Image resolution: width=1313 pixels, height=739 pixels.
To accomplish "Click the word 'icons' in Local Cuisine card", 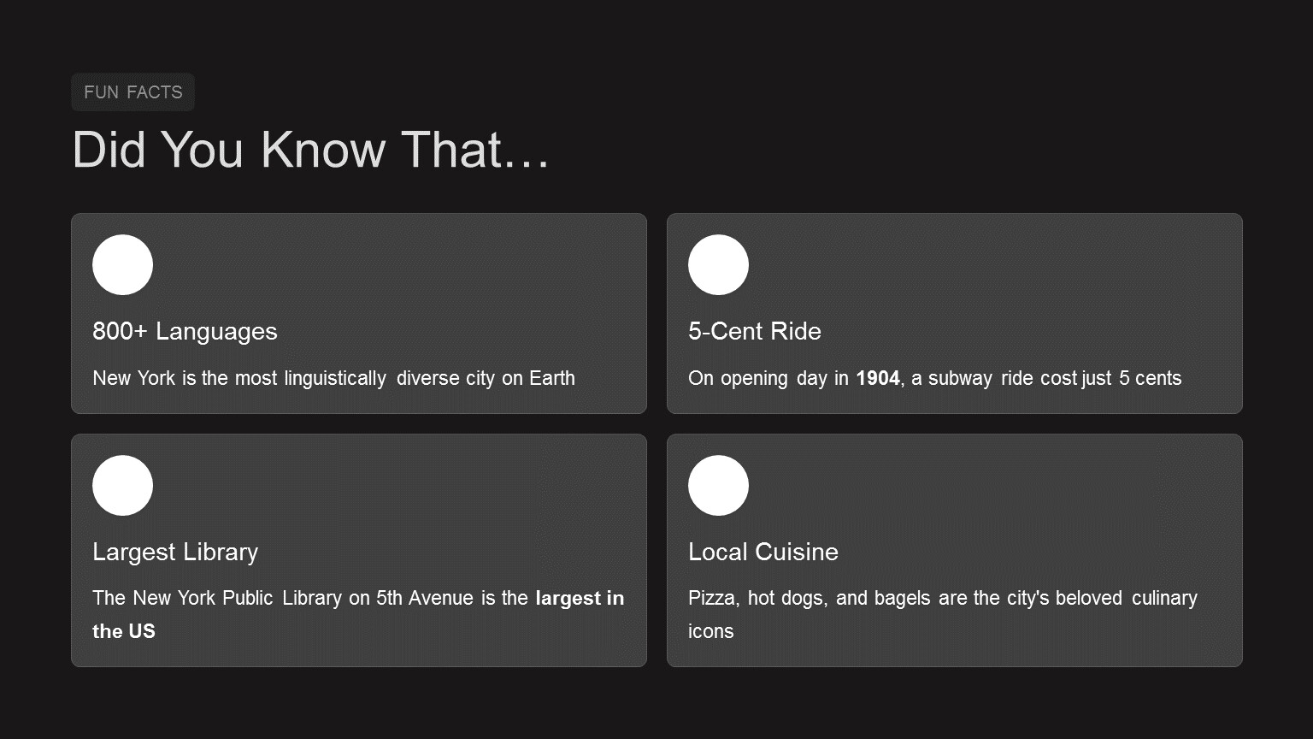I will (710, 632).
